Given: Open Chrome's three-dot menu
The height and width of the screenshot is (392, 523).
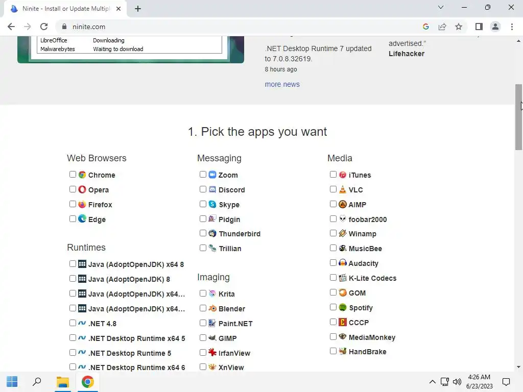Looking at the screenshot, I should pyautogui.click(x=512, y=27).
